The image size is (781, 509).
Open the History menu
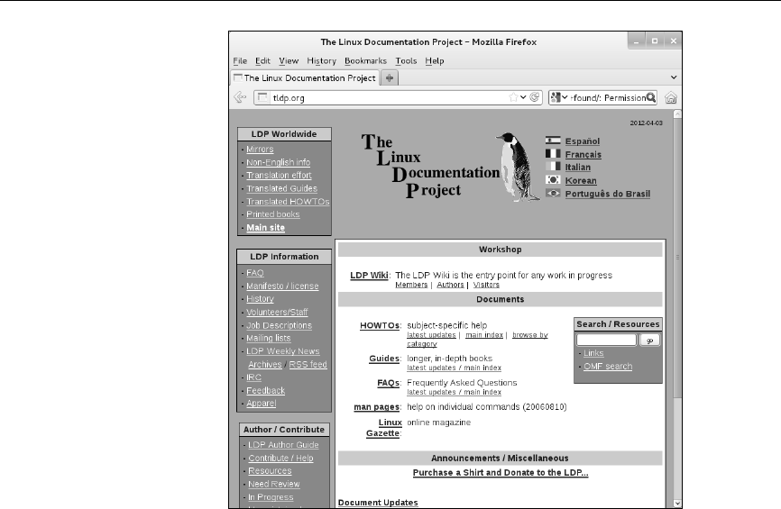pyautogui.click(x=321, y=60)
